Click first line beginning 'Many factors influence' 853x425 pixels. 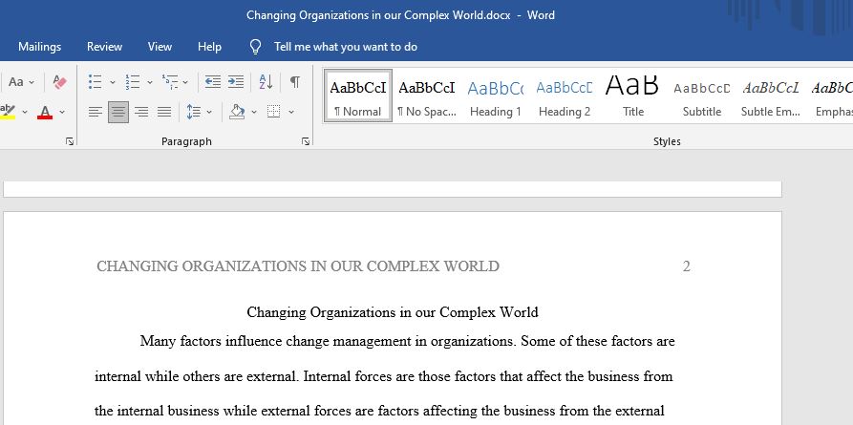[x=408, y=341]
